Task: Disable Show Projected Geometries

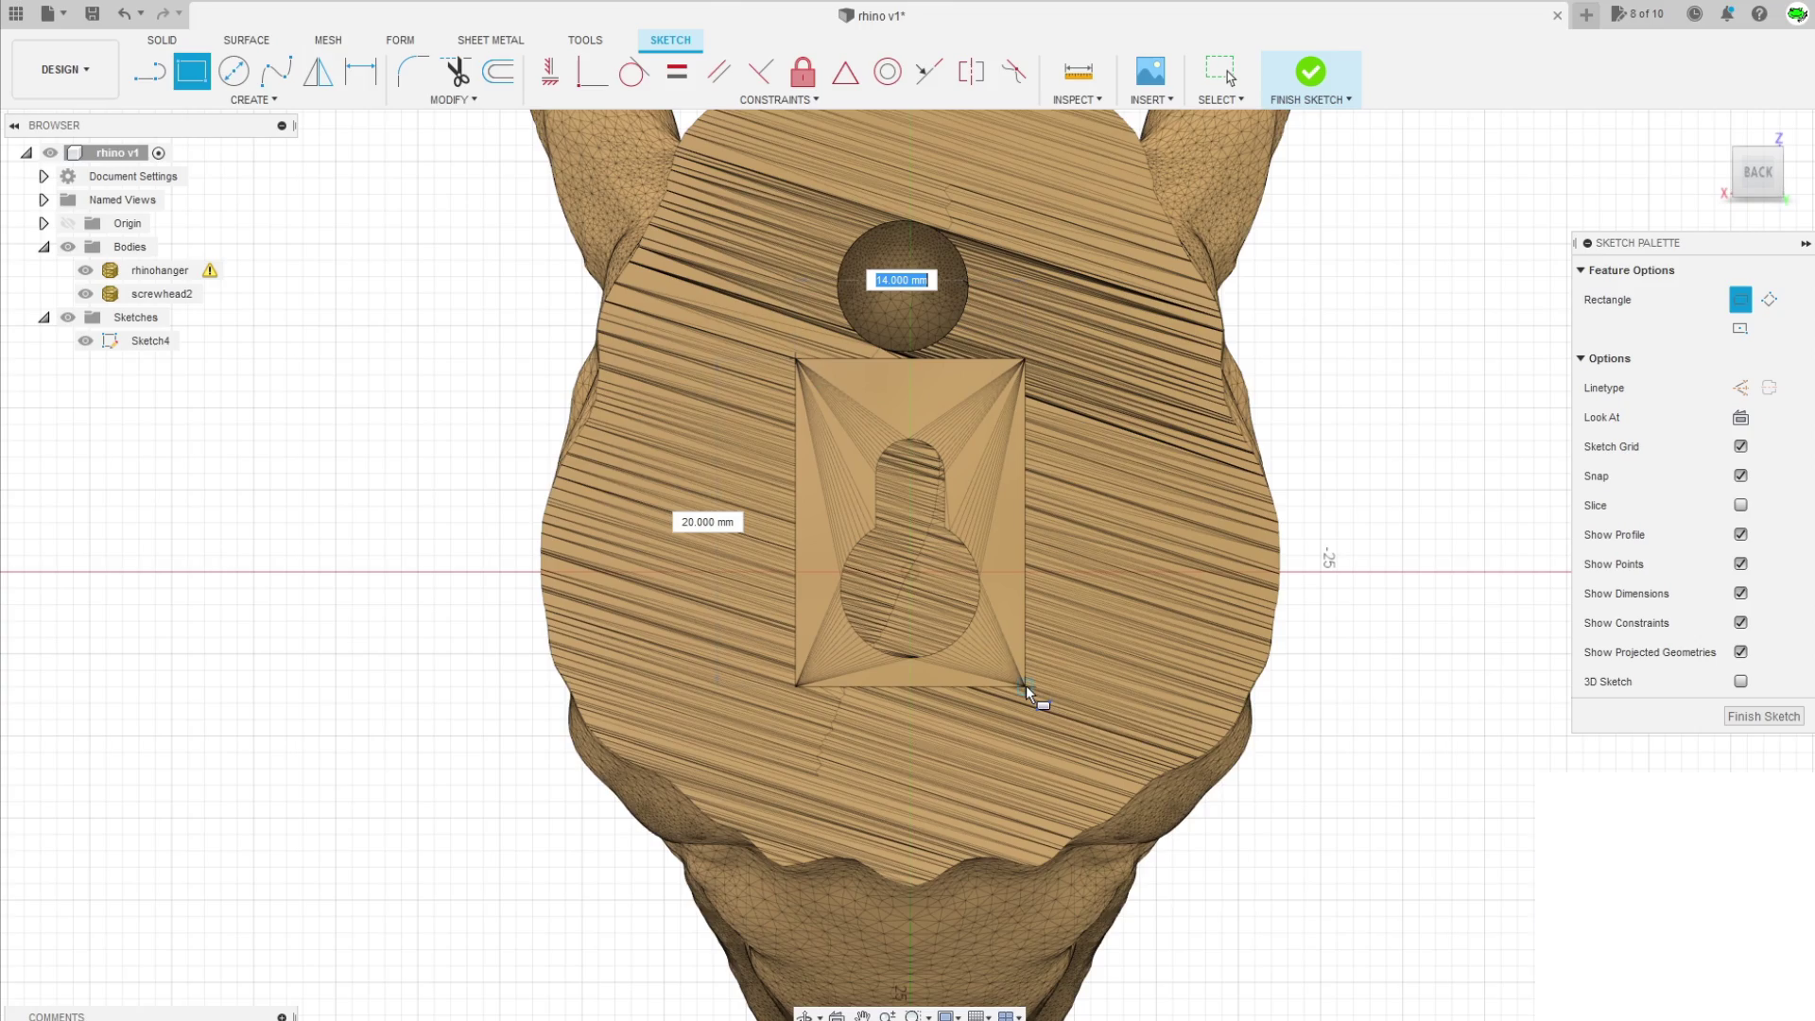Action: tap(1740, 651)
